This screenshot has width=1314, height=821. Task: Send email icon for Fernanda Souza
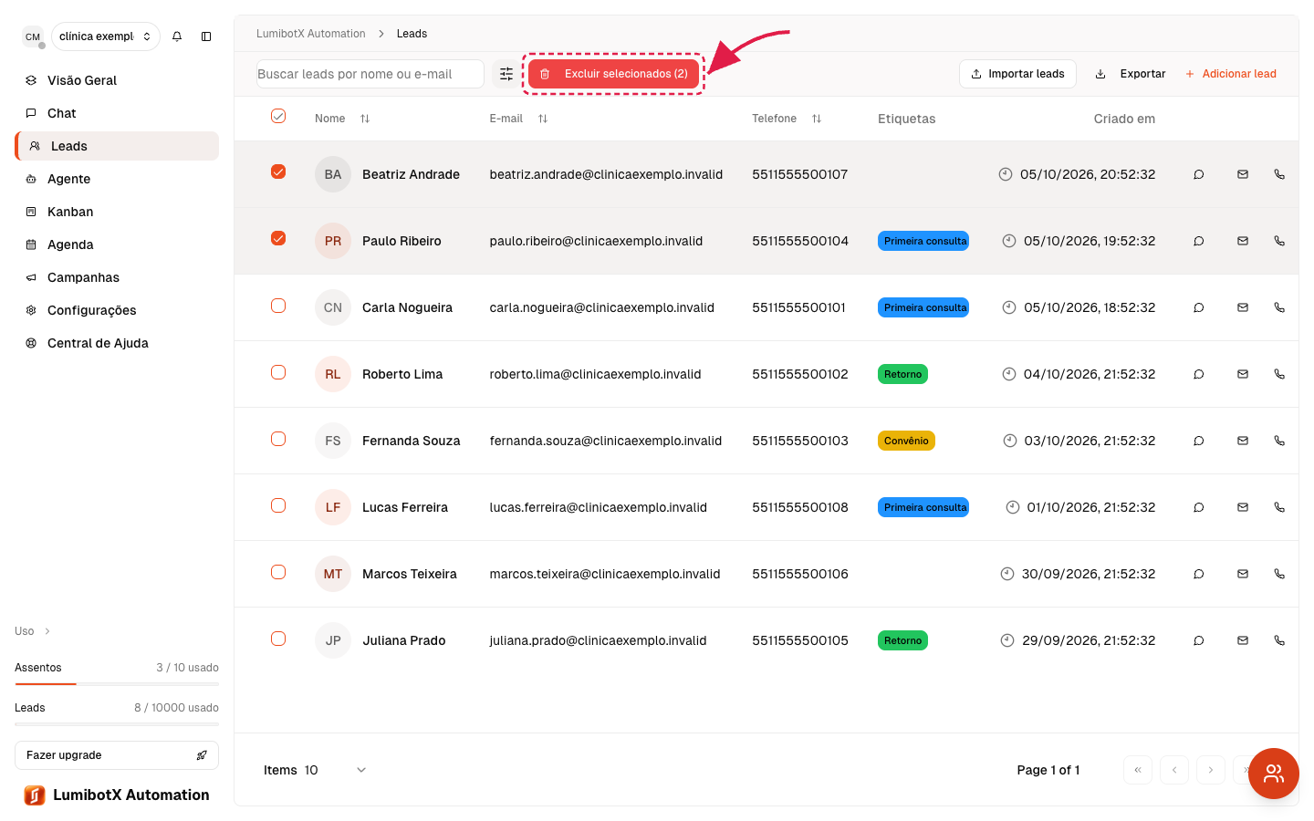pos(1243,441)
